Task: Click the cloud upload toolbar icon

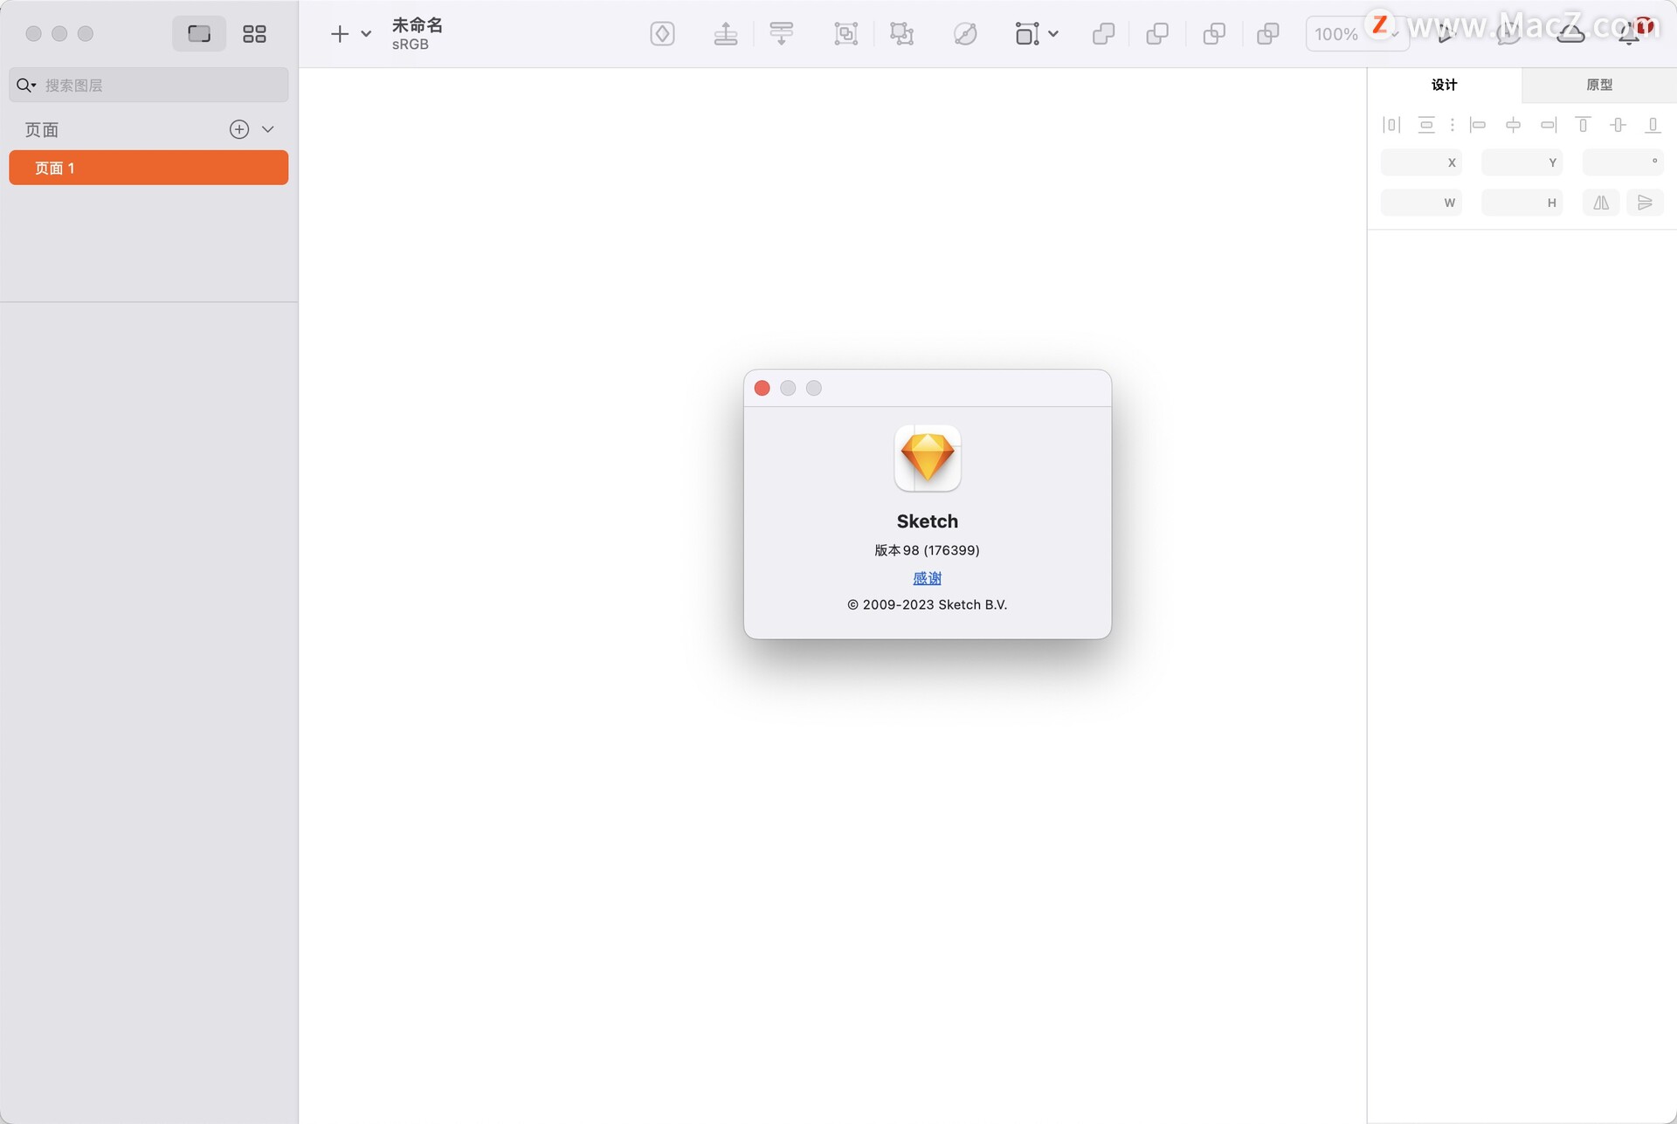Action: tap(1570, 34)
